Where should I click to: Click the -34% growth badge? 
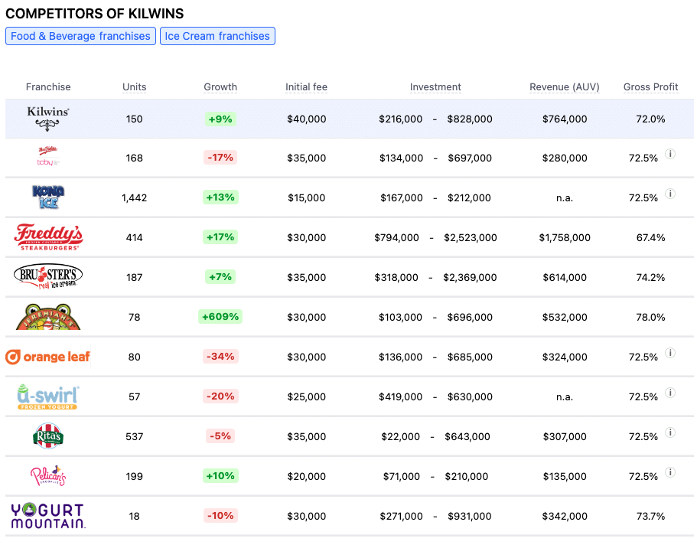pos(220,357)
